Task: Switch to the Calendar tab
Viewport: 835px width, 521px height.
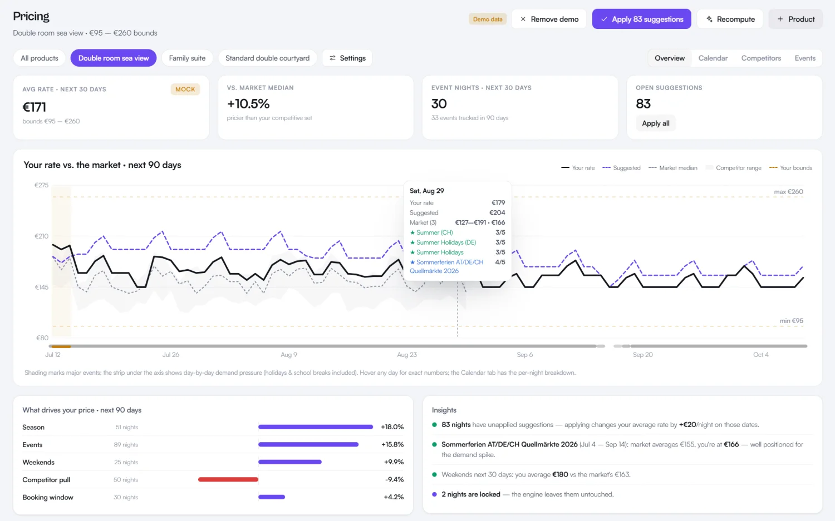Action: (713, 58)
